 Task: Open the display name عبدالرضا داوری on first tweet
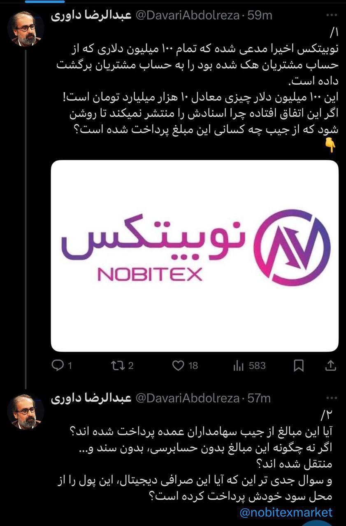coord(91,16)
